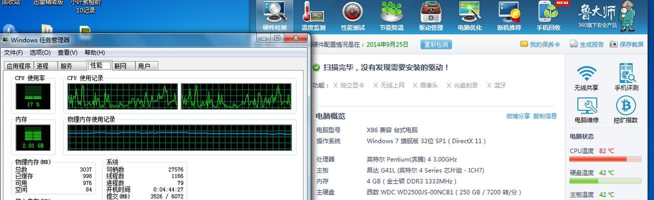Open 挖矿指数 bitcoin mining index
Screen dimensions: 654x200
(x=625, y=110)
